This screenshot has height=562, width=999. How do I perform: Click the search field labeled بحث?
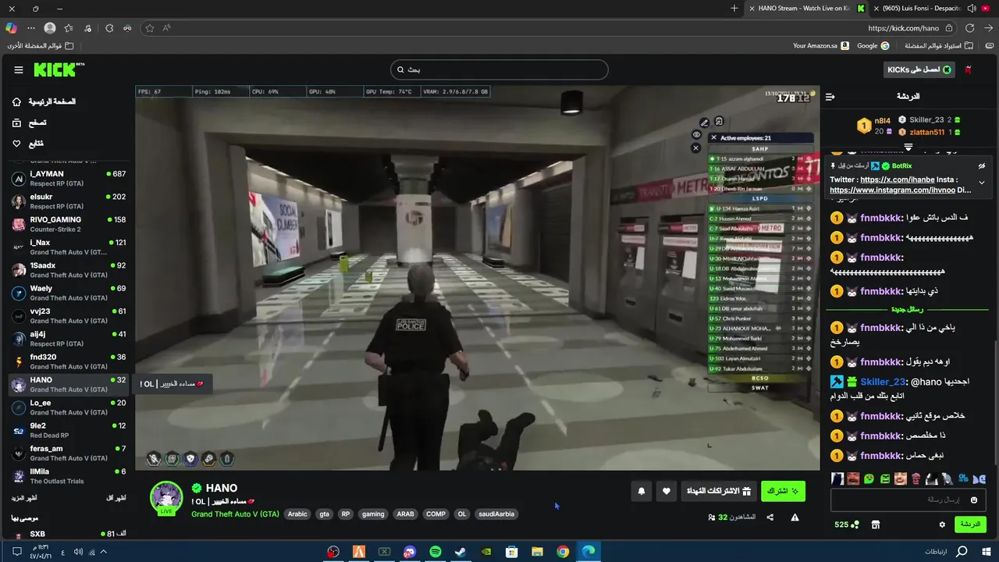(x=499, y=69)
